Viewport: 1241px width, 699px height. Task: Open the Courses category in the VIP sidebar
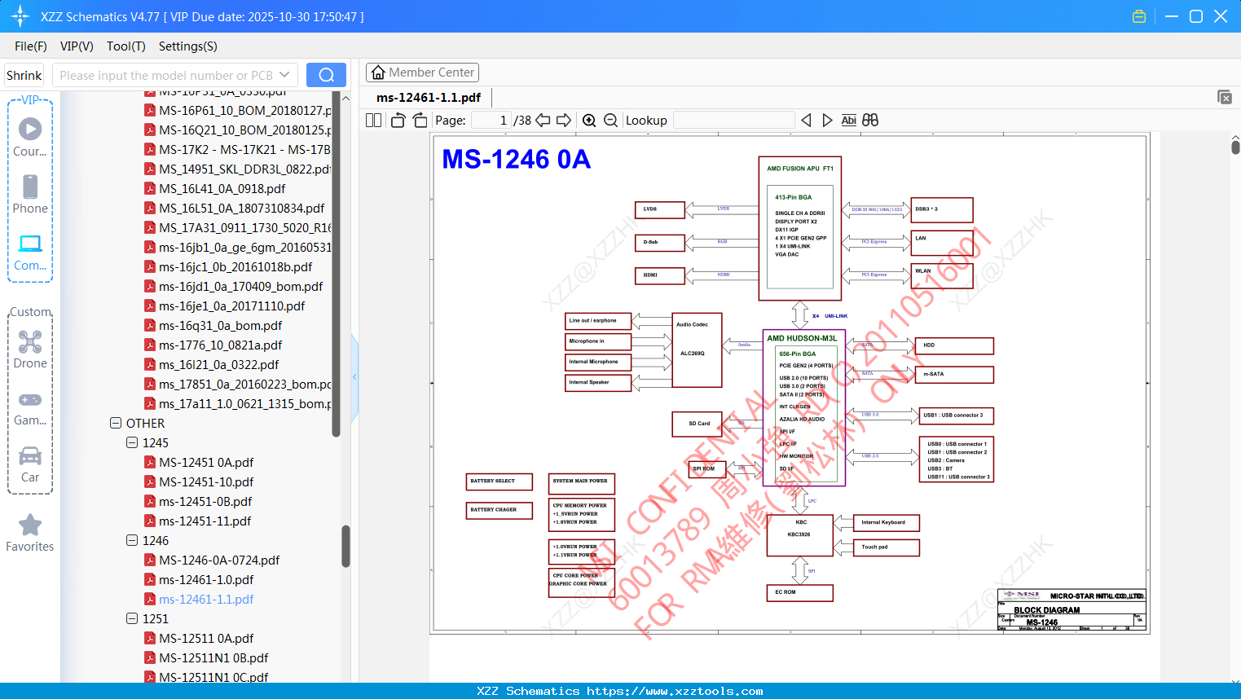pyautogui.click(x=30, y=137)
